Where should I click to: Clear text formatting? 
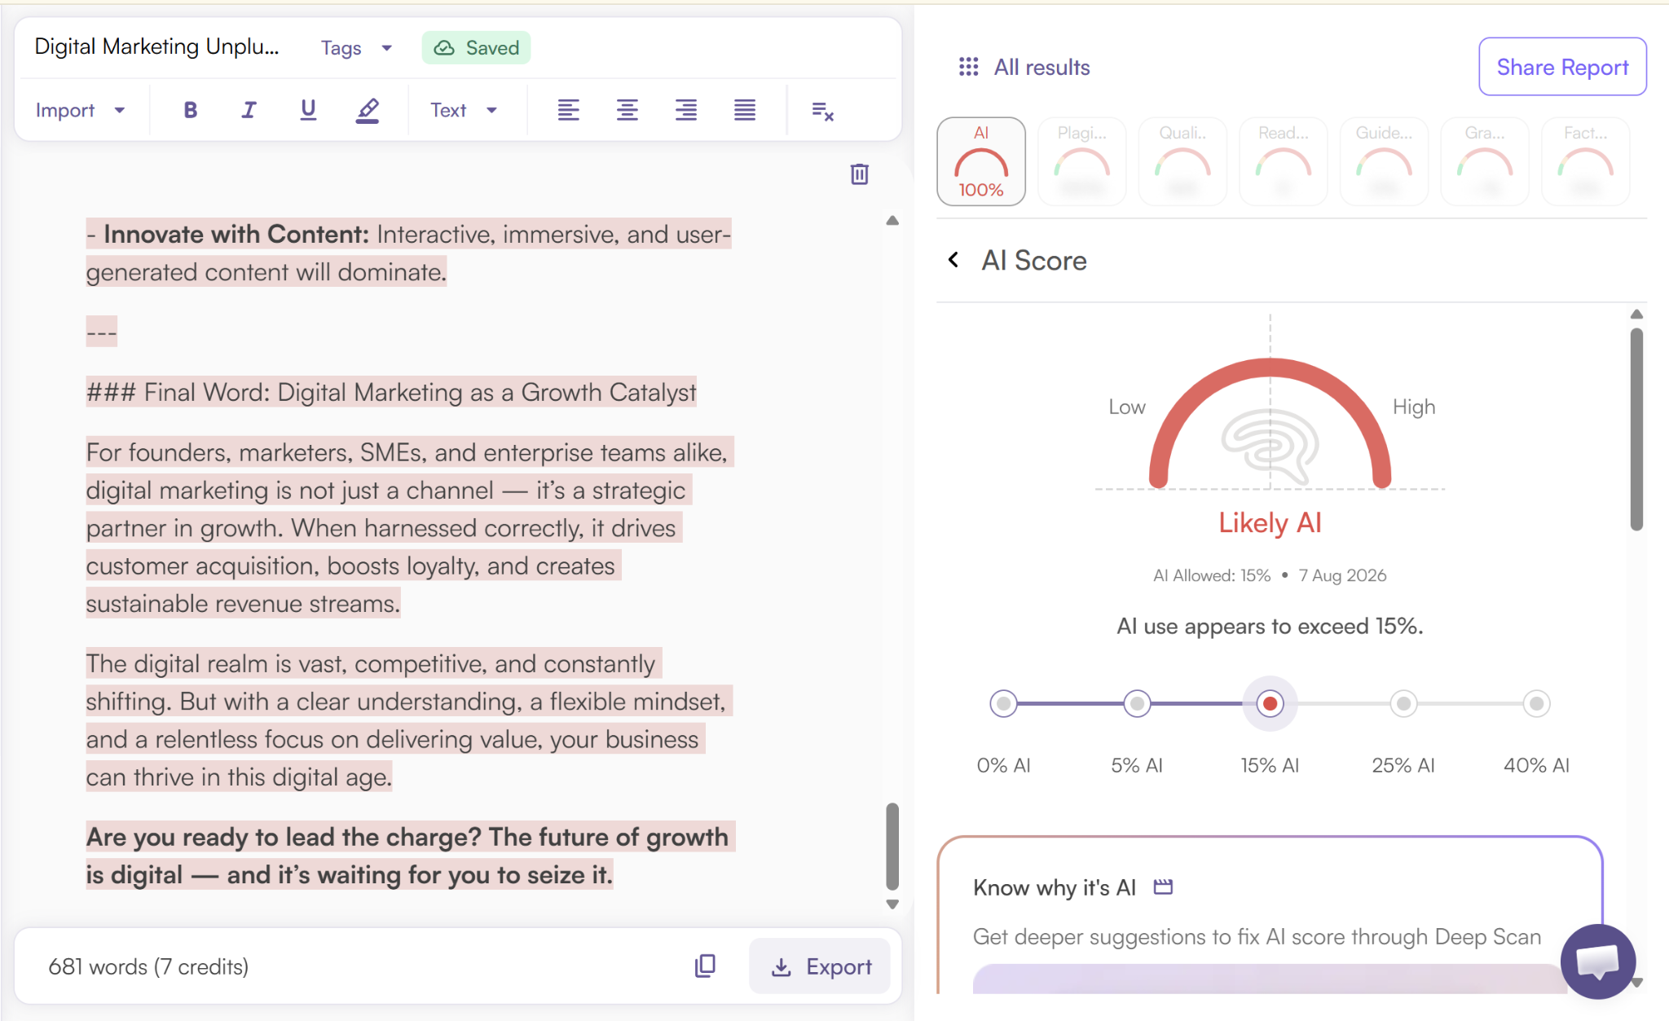[x=823, y=111]
